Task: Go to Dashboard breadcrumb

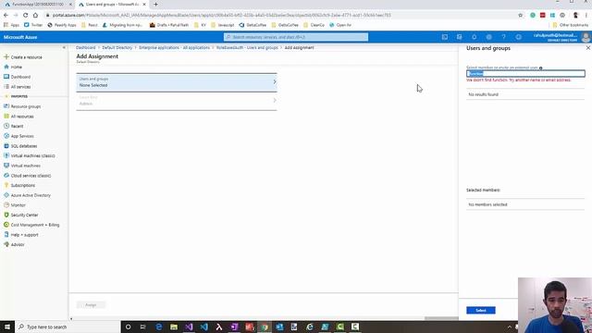Action: pyautogui.click(x=86, y=47)
